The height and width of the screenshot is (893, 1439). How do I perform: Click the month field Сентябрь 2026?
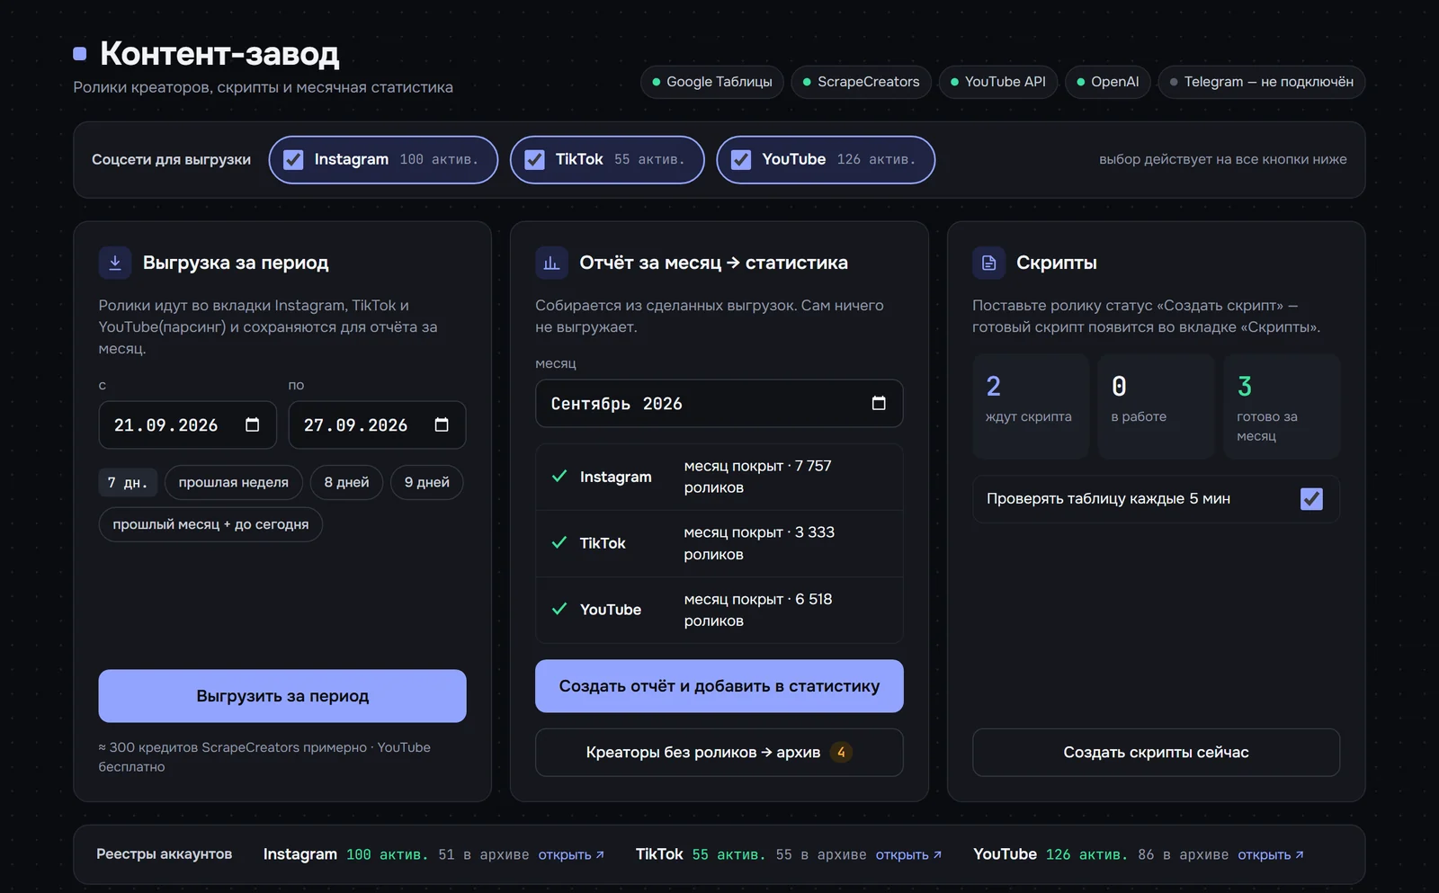tap(719, 403)
